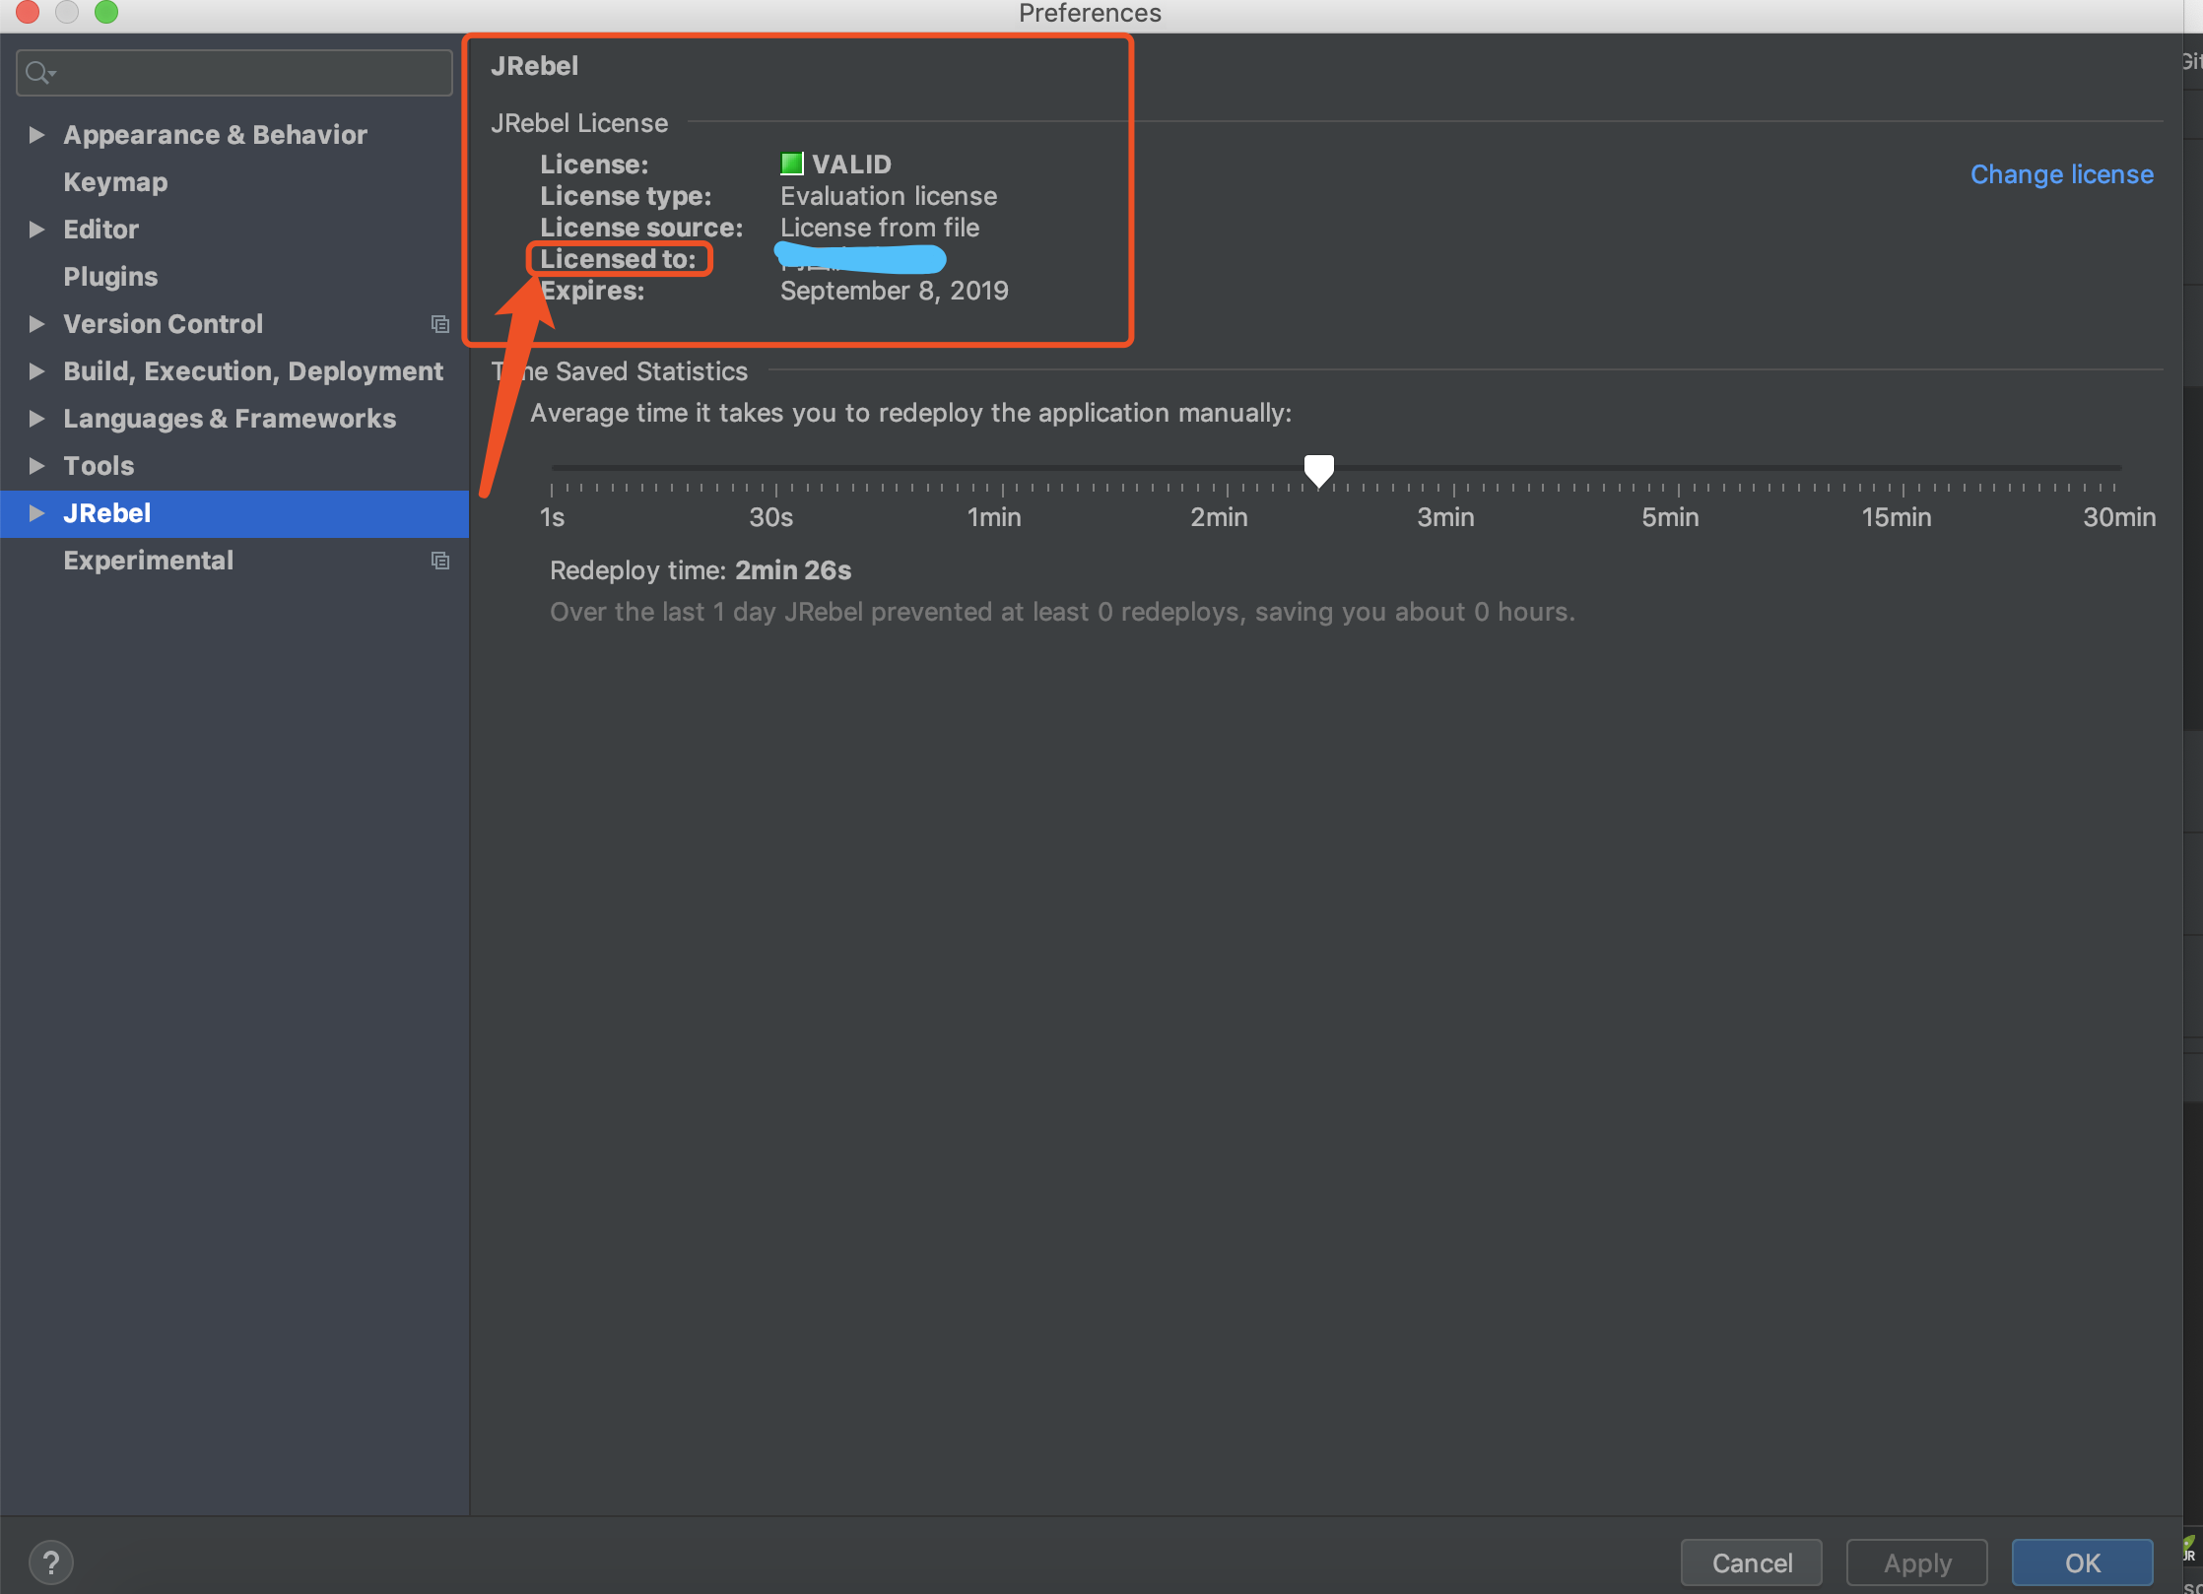Expand the Version Control section arrow

[x=36, y=324]
